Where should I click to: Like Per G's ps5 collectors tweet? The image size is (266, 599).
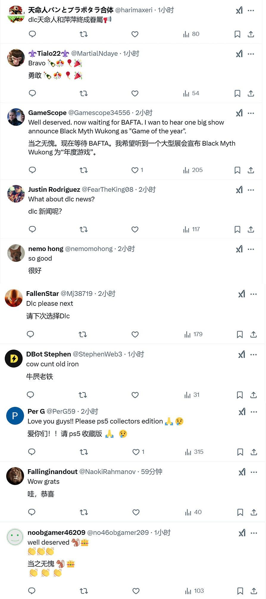136,452
